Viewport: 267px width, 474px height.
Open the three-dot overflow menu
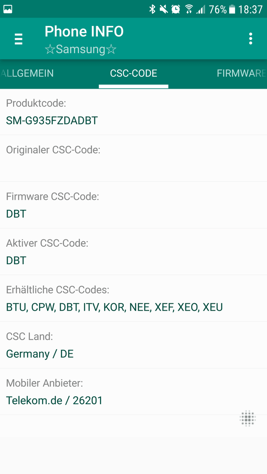(250, 39)
